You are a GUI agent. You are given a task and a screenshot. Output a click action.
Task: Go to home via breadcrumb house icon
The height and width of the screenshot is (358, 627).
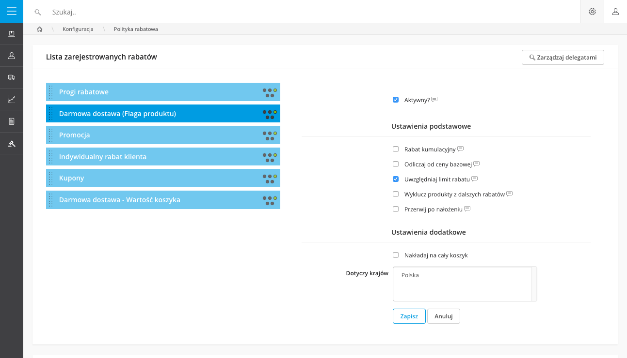coord(40,29)
